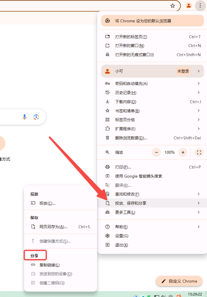Screen dimensions: 207x297
Task: Click the incognito icon beside 打开新的无痕式窗口
Action: point(107,55)
